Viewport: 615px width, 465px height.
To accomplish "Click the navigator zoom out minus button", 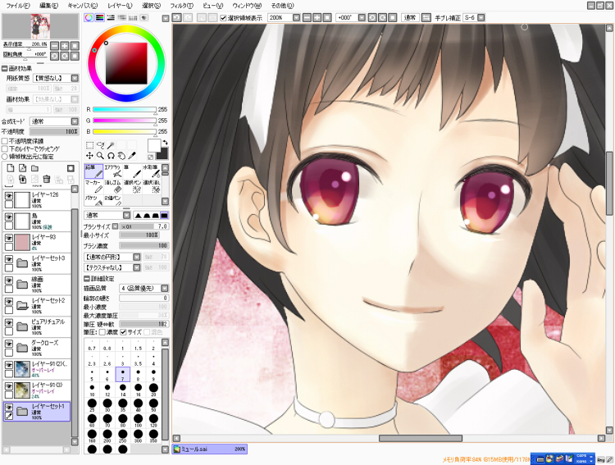I will [54, 46].
